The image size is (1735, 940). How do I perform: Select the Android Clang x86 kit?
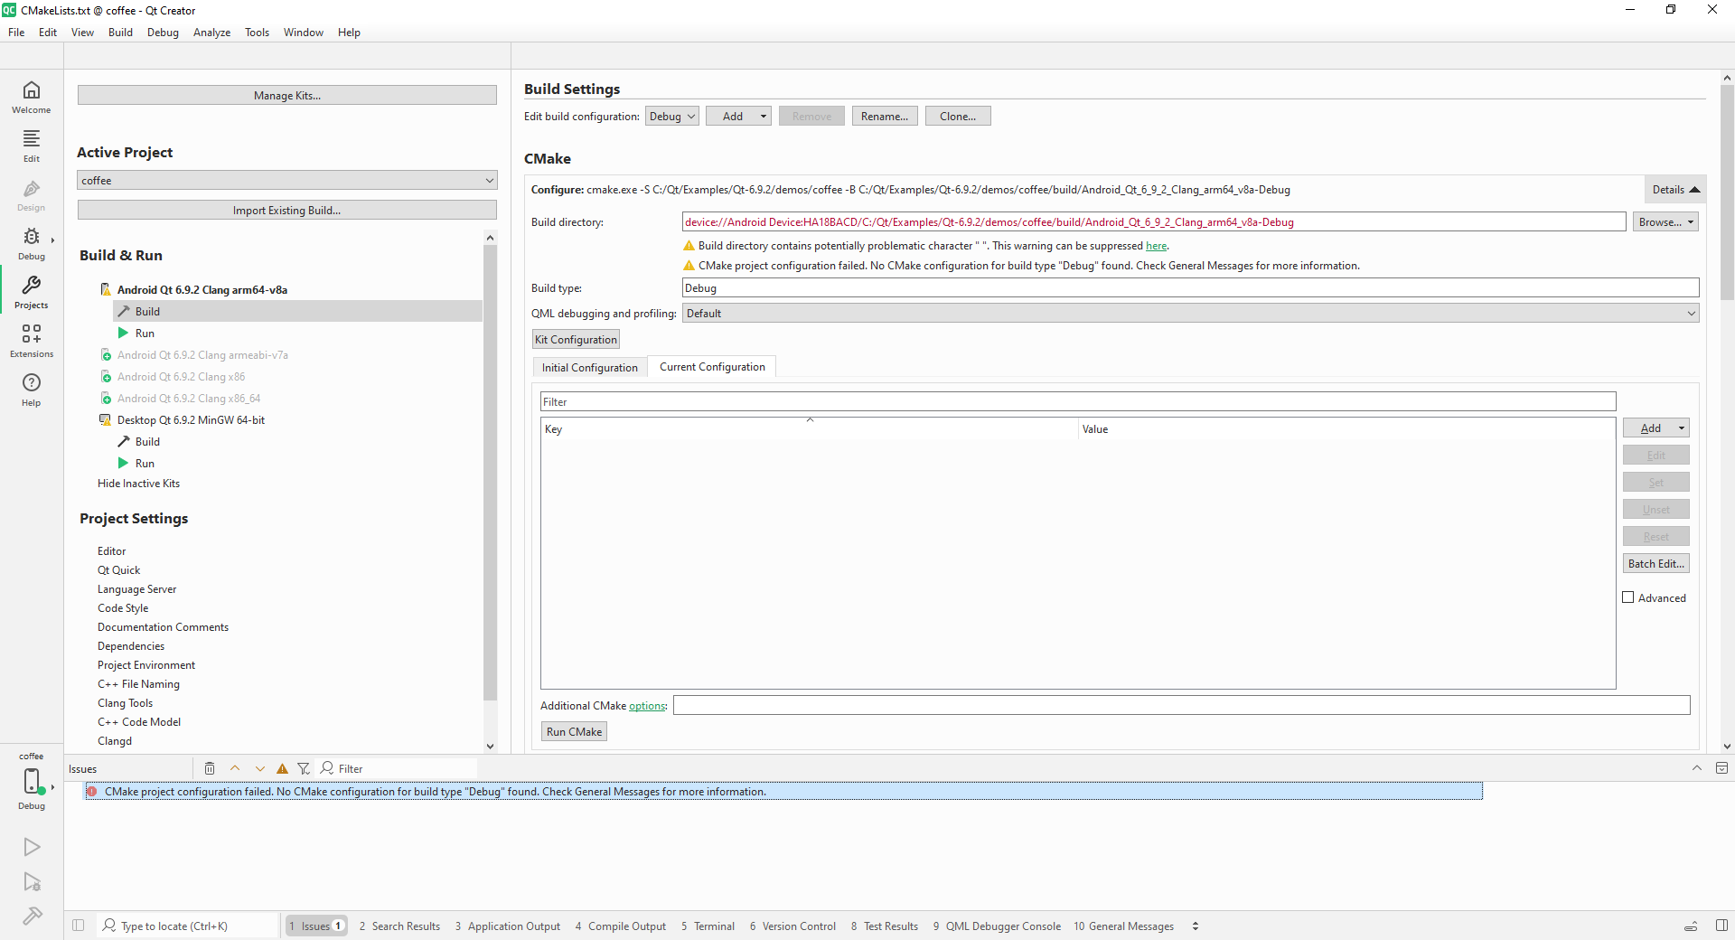coord(181,377)
